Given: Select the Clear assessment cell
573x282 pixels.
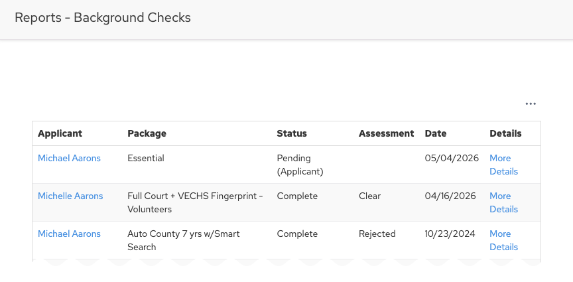Looking at the screenshot, I should (x=369, y=196).
